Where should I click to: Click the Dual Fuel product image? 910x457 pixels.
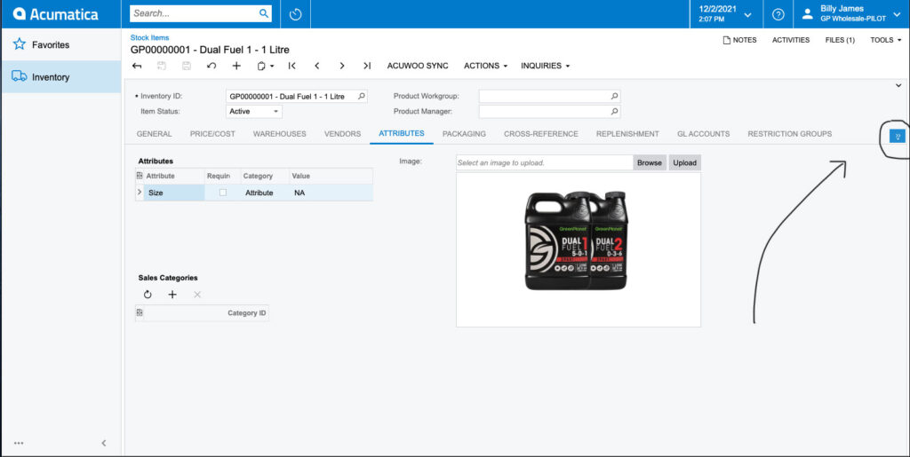pyautogui.click(x=576, y=240)
